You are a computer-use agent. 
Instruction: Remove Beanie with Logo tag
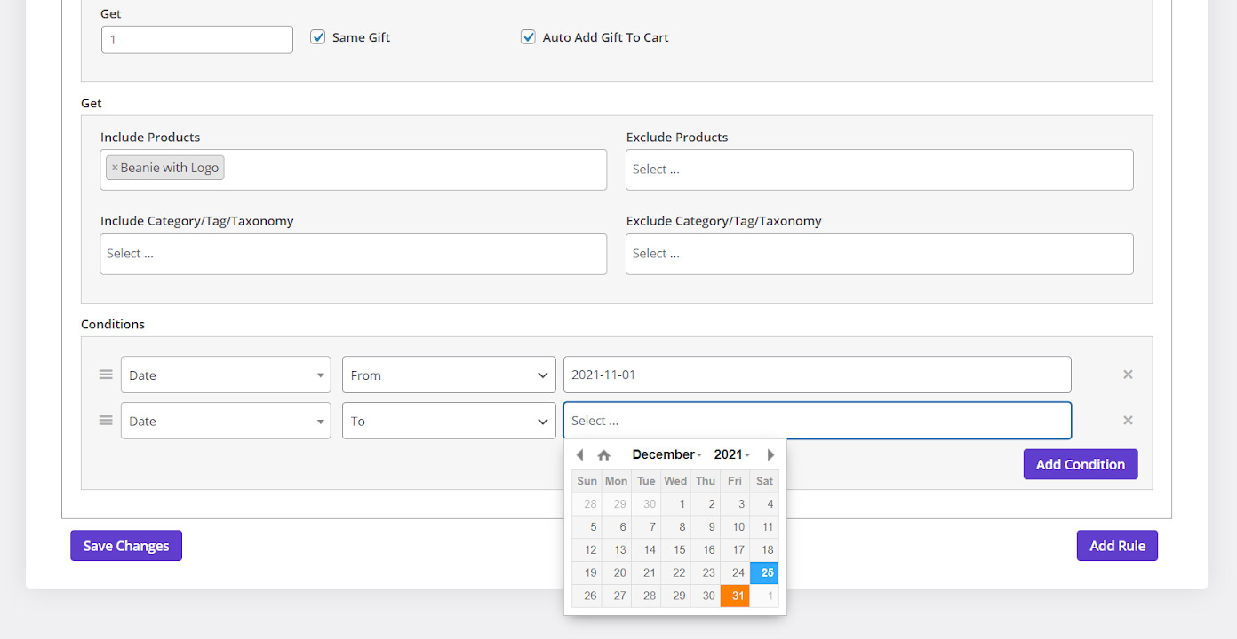[115, 168]
